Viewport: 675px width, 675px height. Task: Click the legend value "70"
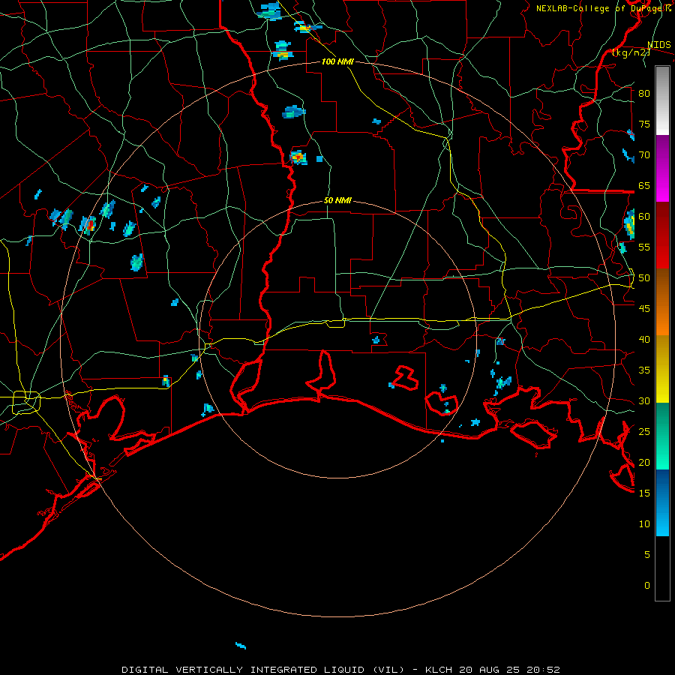[644, 155]
